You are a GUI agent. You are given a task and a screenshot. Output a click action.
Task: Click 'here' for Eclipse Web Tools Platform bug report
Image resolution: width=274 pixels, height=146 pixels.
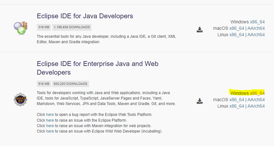click(x=50, y=115)
